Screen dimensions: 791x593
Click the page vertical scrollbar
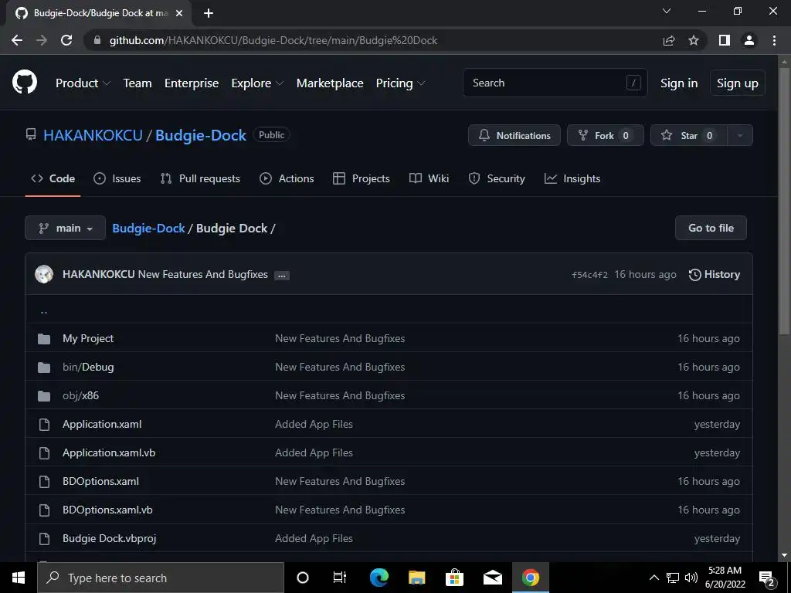(784, 202)
